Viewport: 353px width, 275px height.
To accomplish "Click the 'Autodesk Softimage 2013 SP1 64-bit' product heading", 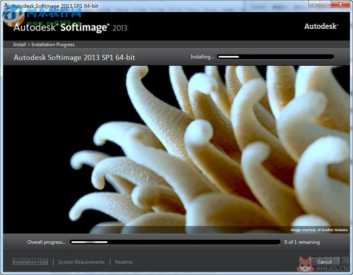I will click(74, 58).
